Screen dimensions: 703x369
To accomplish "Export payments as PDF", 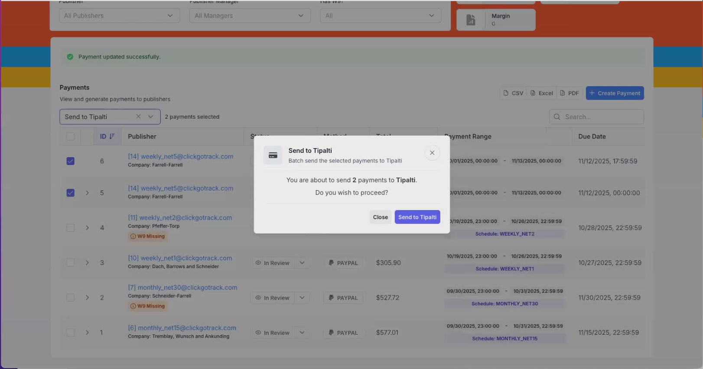I will tap(569, 93).
